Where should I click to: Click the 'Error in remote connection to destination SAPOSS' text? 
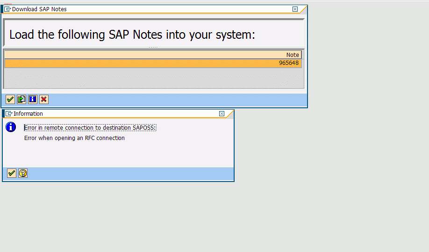[x=90, y=128]
